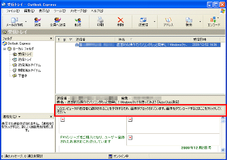Select the 送信トレイ (Outbox) folder
Viewport: 227px width, 160px height.
tap(25, 60)
